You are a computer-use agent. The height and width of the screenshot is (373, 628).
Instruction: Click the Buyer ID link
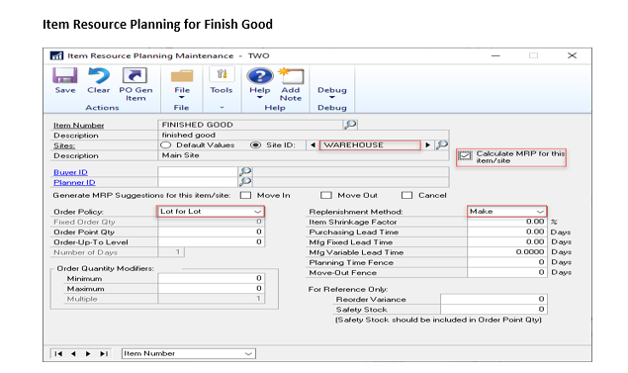coord(70,172)
